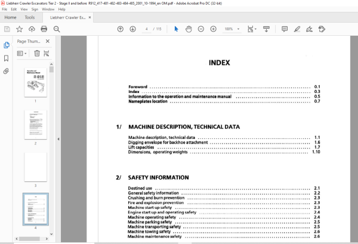Open the thumbnails Options dropdown menu
This screenshot has height=244, width=358.
22,54
